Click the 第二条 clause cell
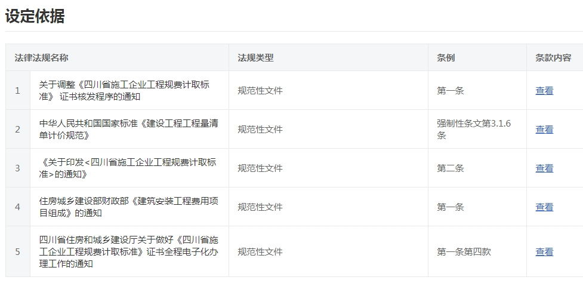583x289 pixels. [x=450, y=168]
